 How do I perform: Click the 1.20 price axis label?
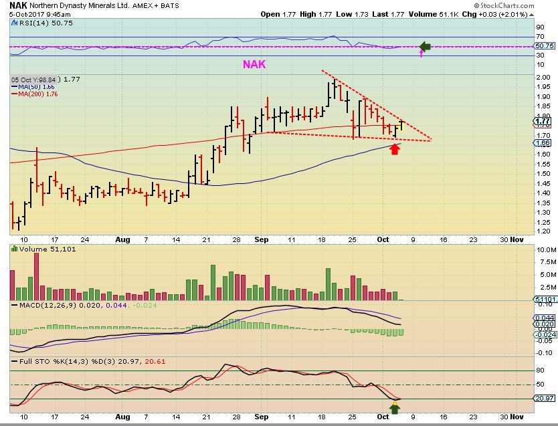(543, 231)
